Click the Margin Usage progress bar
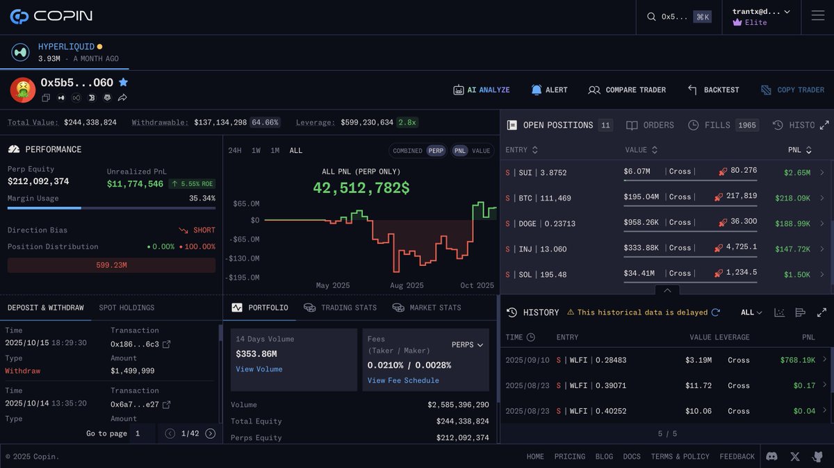Viewport: 834px width, 468px height. click(111, 208)
